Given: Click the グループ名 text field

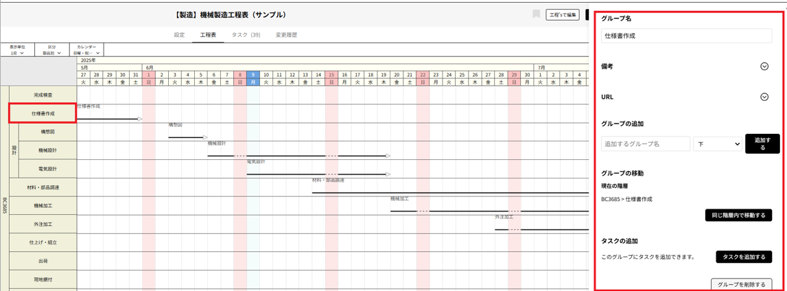Looking at the screenshot, I should 686,36.
